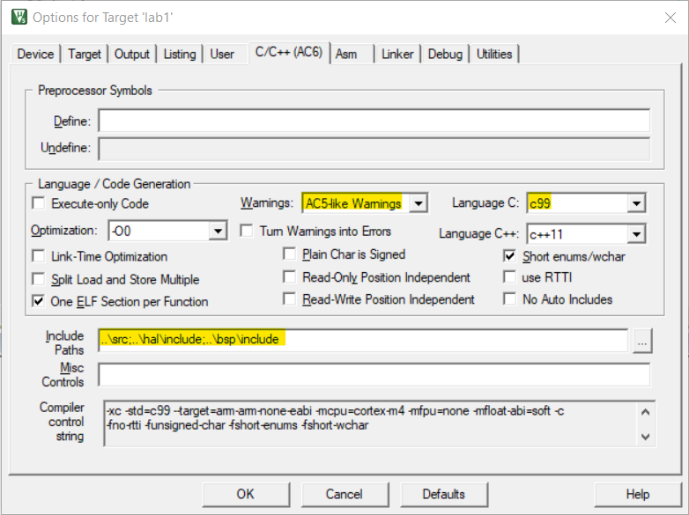
Task: Close the Options for Target dialog
Action: (x=669, y=17)
